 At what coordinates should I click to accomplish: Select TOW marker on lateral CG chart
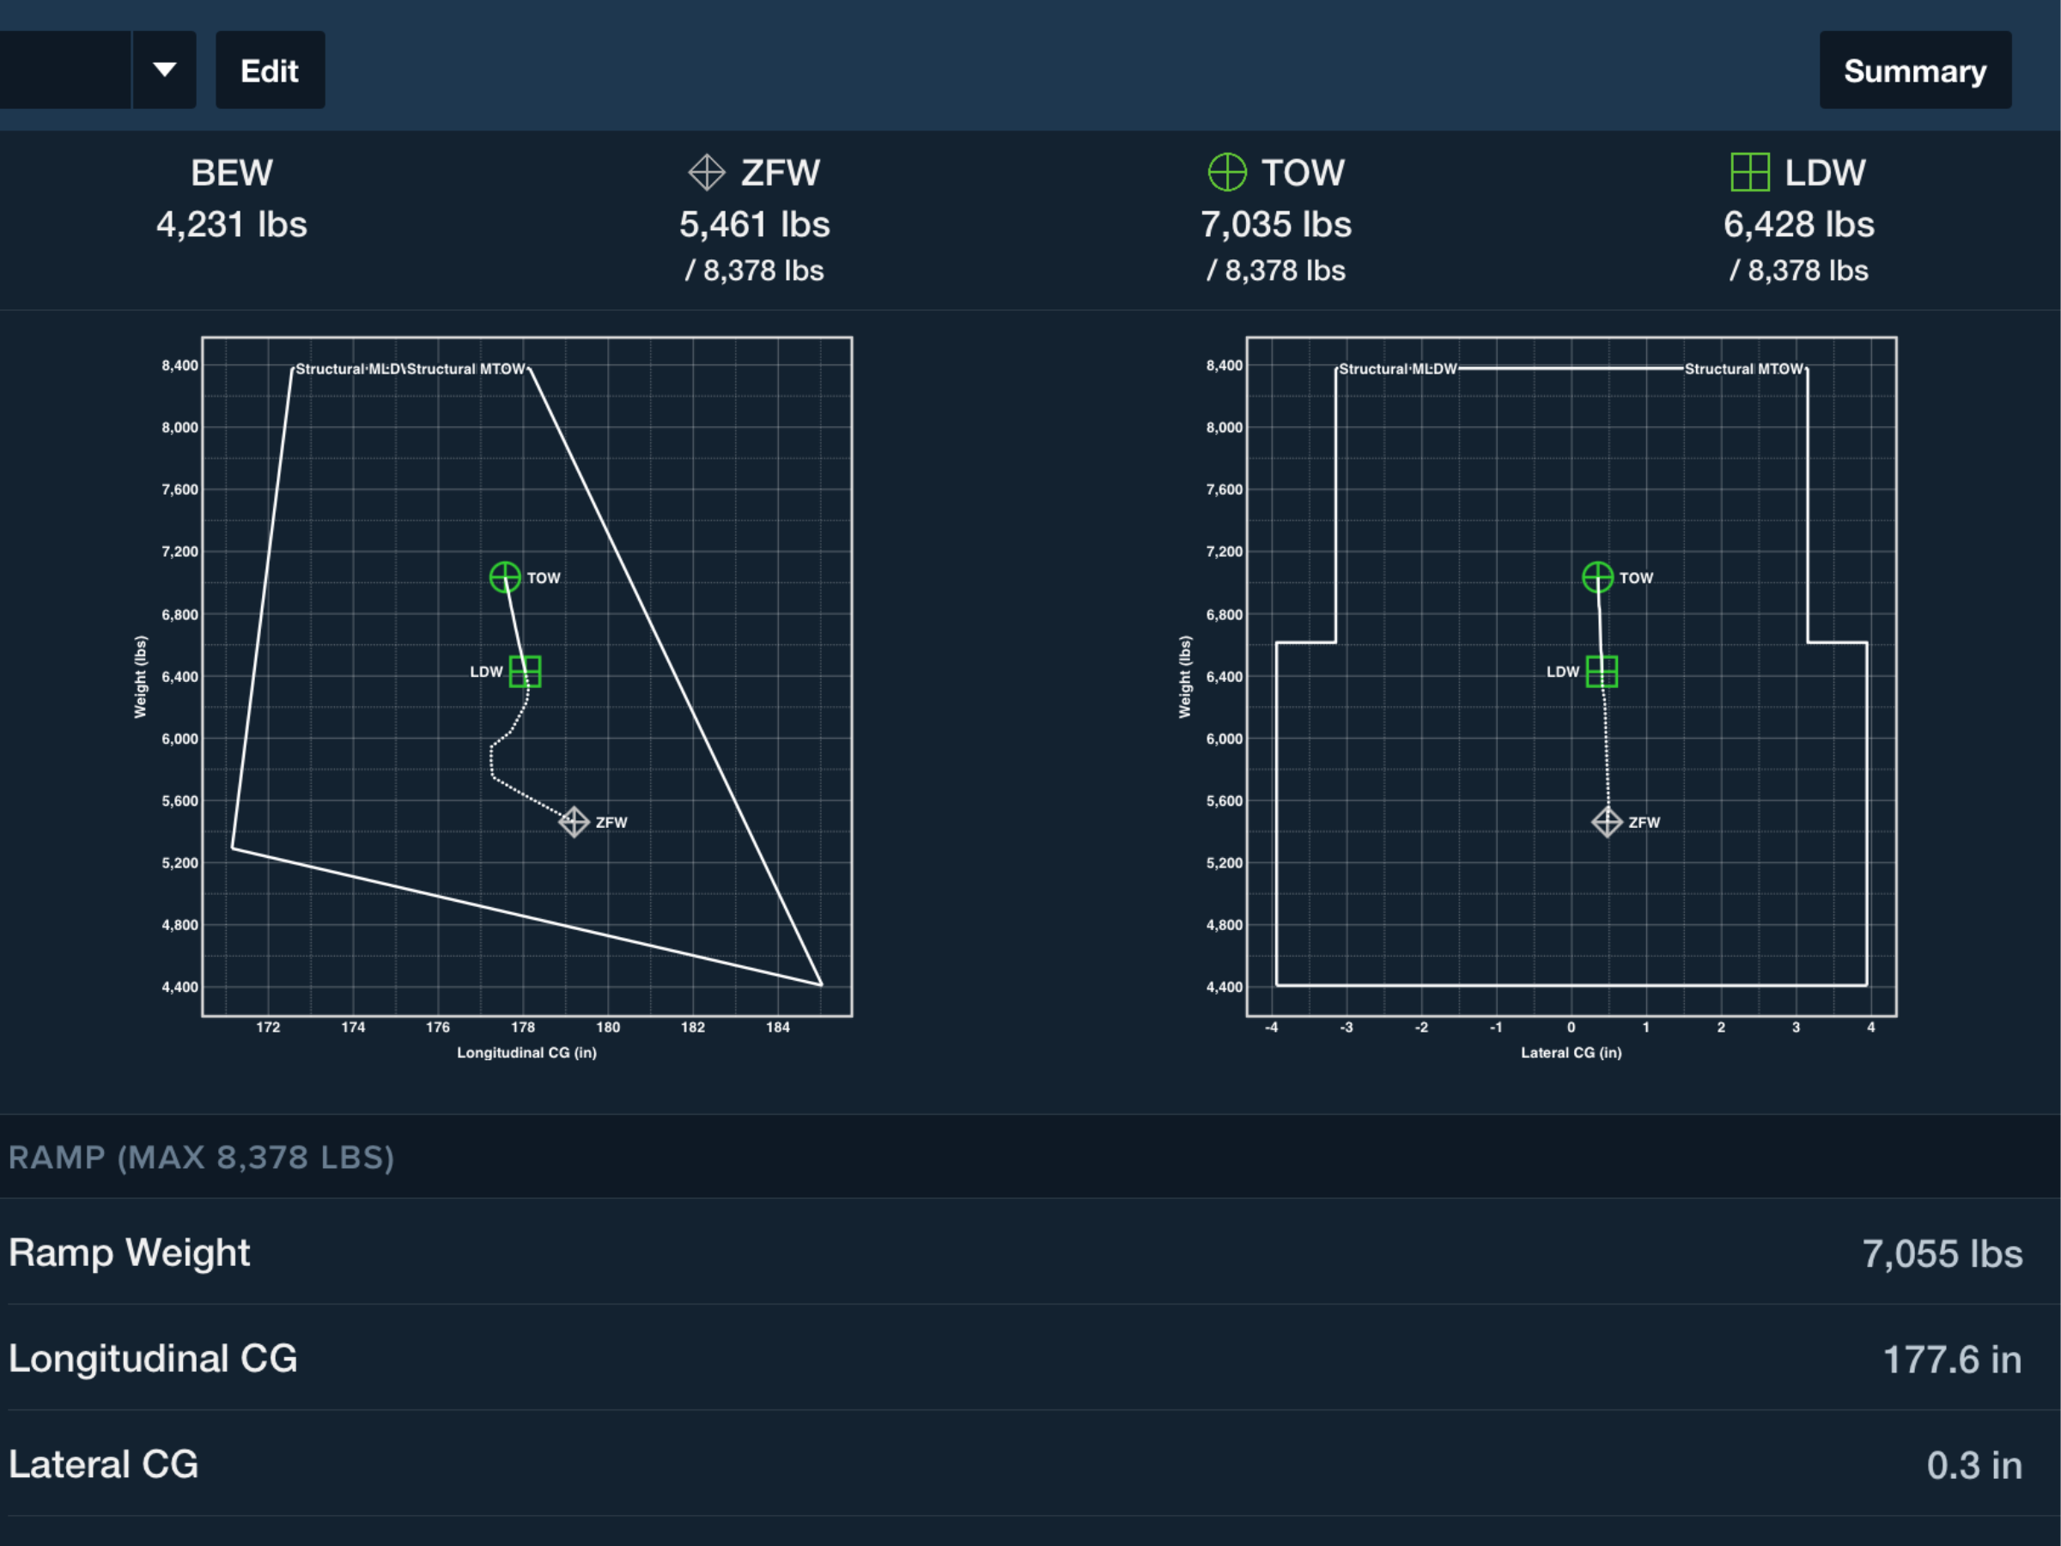coord(1597,578)
